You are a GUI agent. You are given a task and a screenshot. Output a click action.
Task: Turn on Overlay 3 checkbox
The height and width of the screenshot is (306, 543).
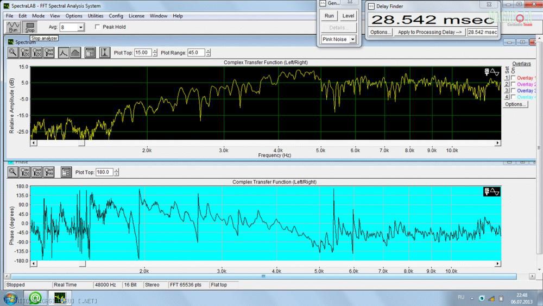(513, 90)
